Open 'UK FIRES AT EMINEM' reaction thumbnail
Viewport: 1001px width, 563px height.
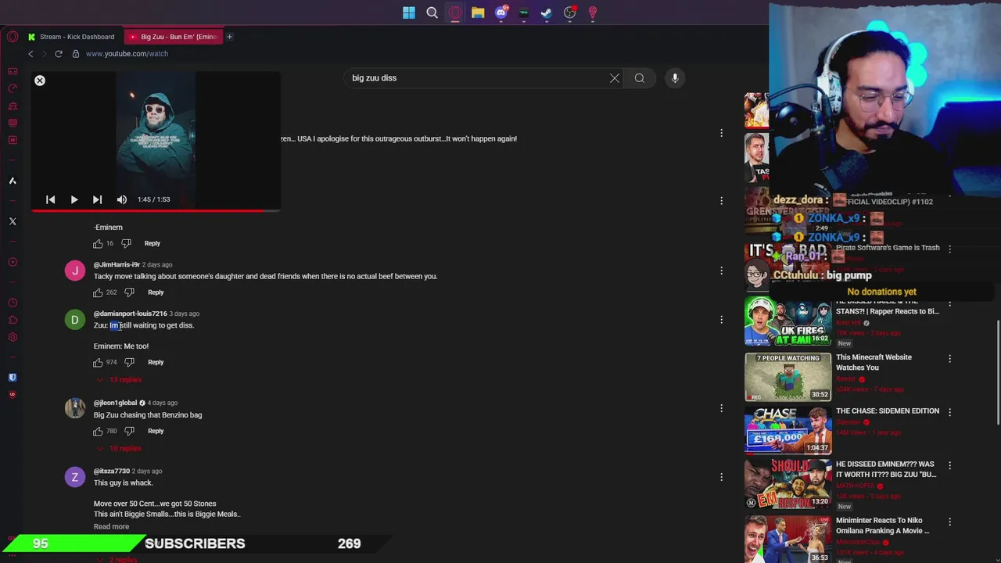[788, 321]
